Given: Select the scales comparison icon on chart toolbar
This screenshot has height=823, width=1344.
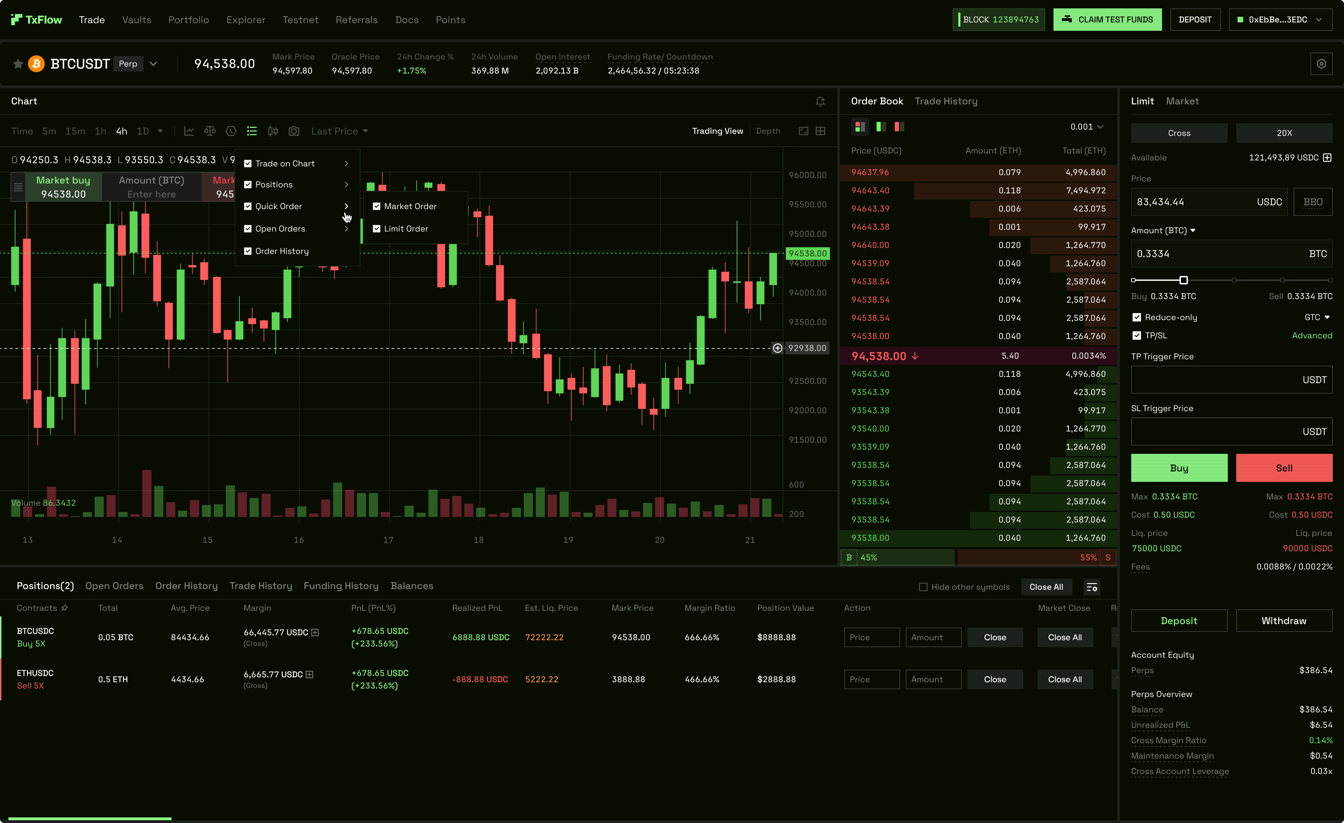Looking at the screenshot, I should (210, 131).
